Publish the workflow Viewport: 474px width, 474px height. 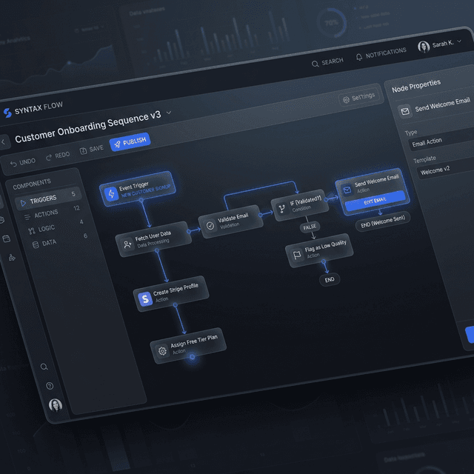tap(130, 141)
